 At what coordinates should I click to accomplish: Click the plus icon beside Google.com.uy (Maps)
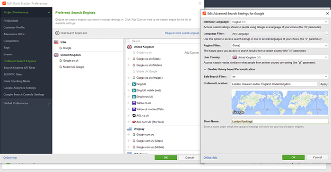pyautogui.click(x=129, y=141)
